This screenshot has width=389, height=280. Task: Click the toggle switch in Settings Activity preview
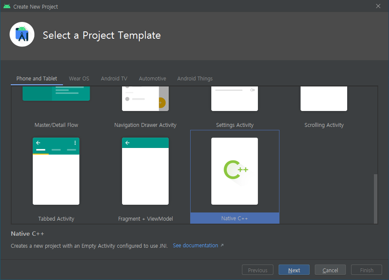click(253, 90)
